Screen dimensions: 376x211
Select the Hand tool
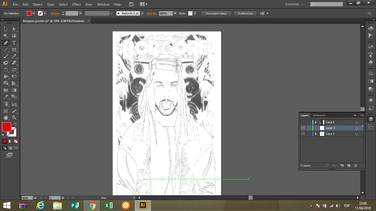6,118
